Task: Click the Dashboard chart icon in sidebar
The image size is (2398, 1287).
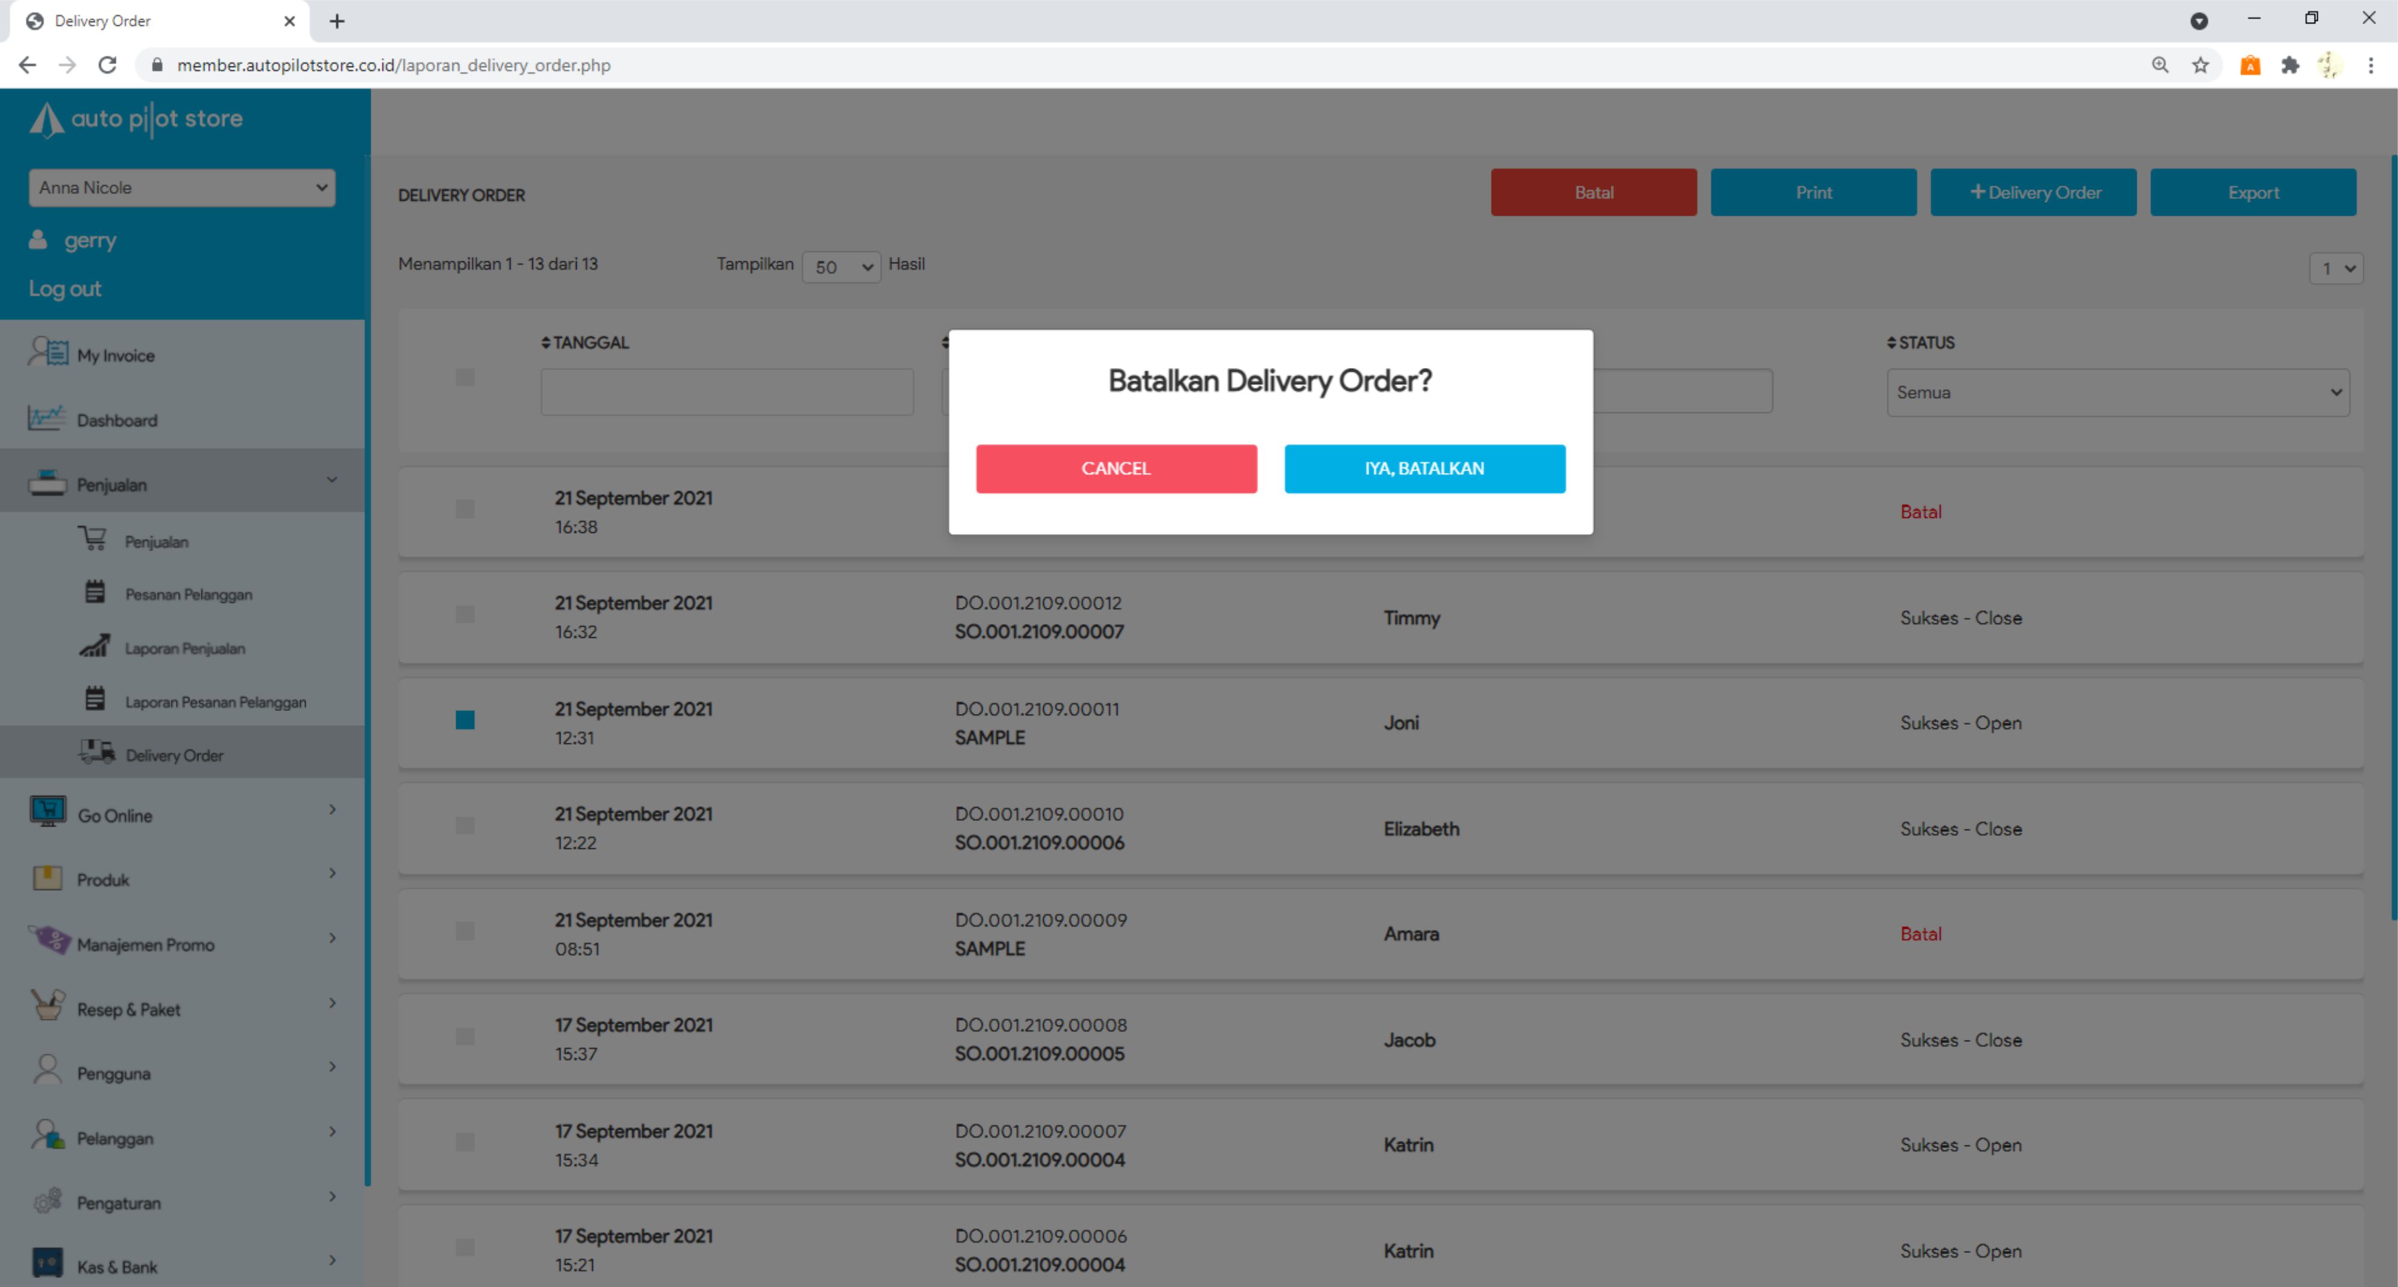Action: (46, 419)
